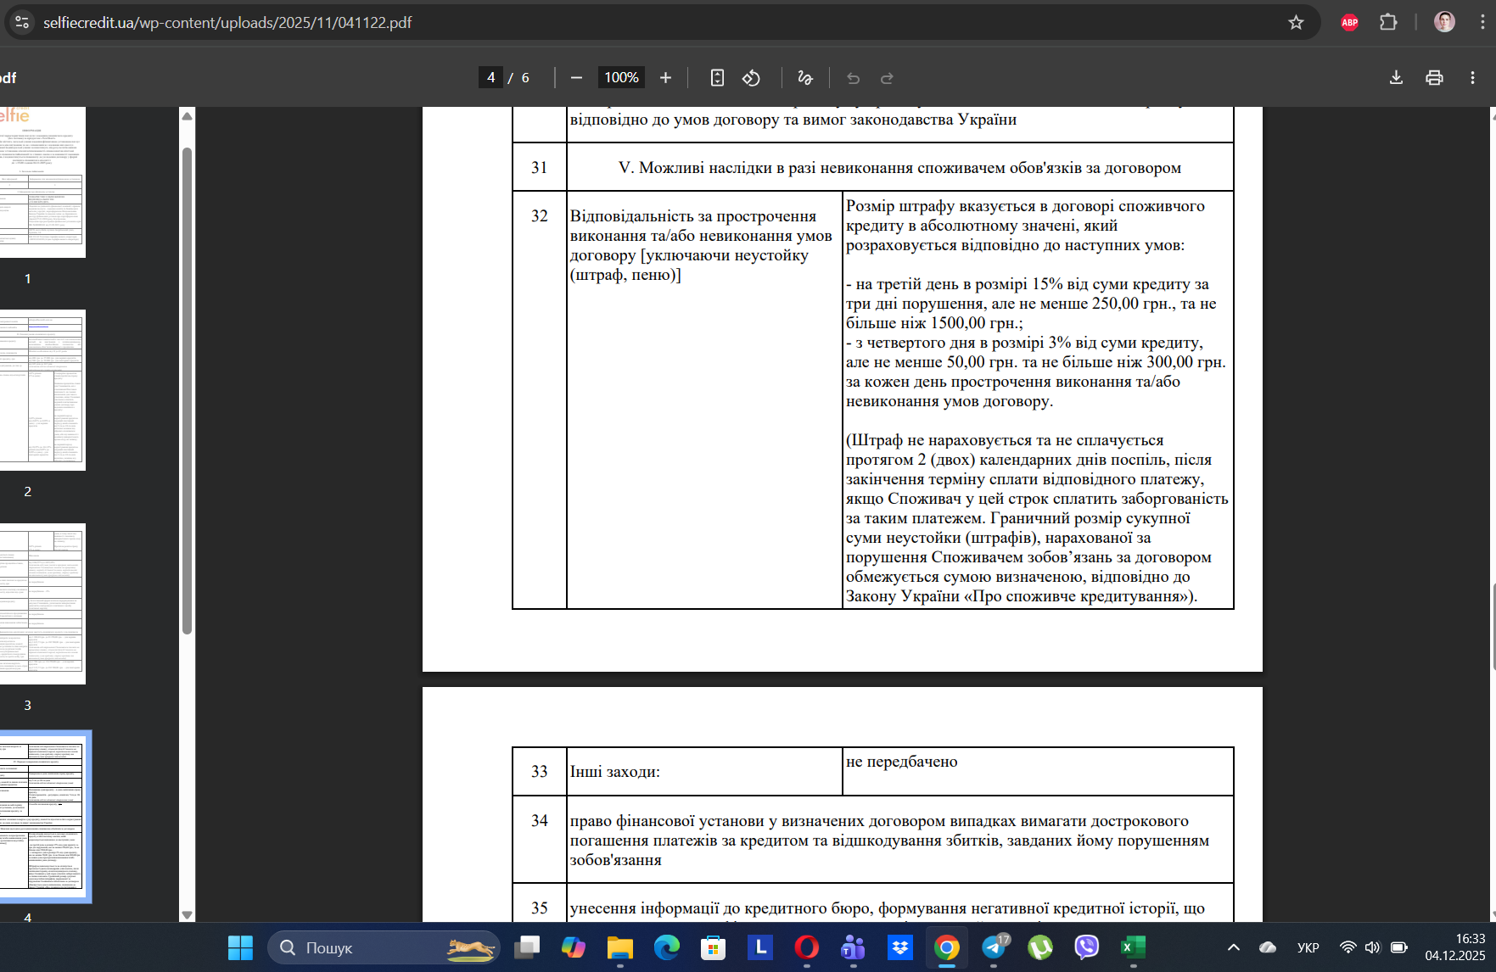This screenshot has height=972, width=1496.
Task: Open File Explorer from the taskbar
Action: coord(620,947)
